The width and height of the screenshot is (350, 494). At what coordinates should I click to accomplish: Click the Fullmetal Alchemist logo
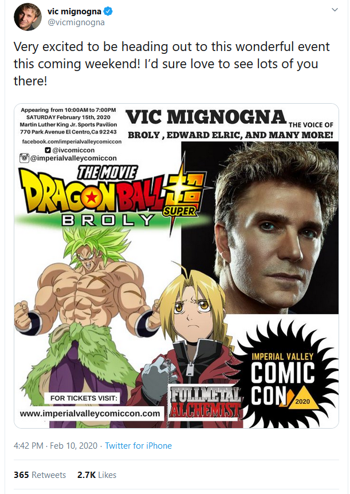[204, 403]
